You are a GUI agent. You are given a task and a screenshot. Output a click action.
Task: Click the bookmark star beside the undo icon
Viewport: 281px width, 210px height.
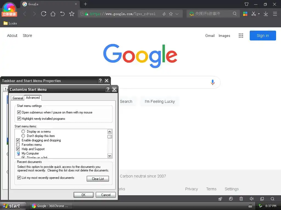tap(72, 14)
